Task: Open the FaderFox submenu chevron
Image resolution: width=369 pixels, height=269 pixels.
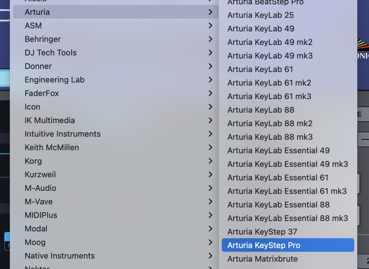Action: (210, 93)
